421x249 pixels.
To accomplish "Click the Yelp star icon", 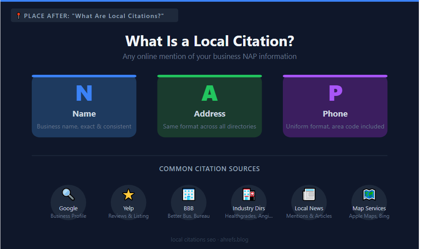I will (128, 194).
